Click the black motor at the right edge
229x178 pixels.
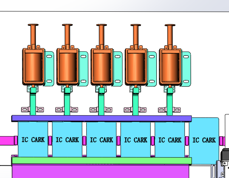[x=225, y=155]
